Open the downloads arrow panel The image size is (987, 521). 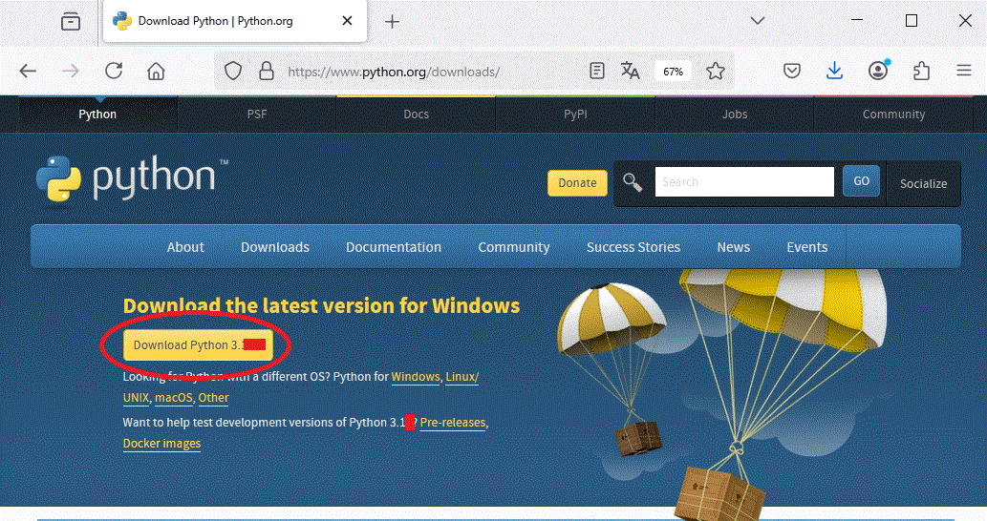[x=835, y=71]
